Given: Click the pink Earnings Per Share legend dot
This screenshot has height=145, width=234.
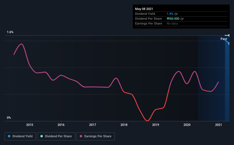Looking at the screenshot, I should pyautogui.click(x=81, y=136).
